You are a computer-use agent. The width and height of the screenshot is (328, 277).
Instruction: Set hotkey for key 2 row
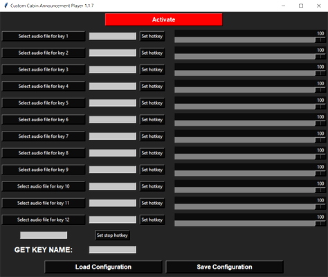[x=152, y=53]
